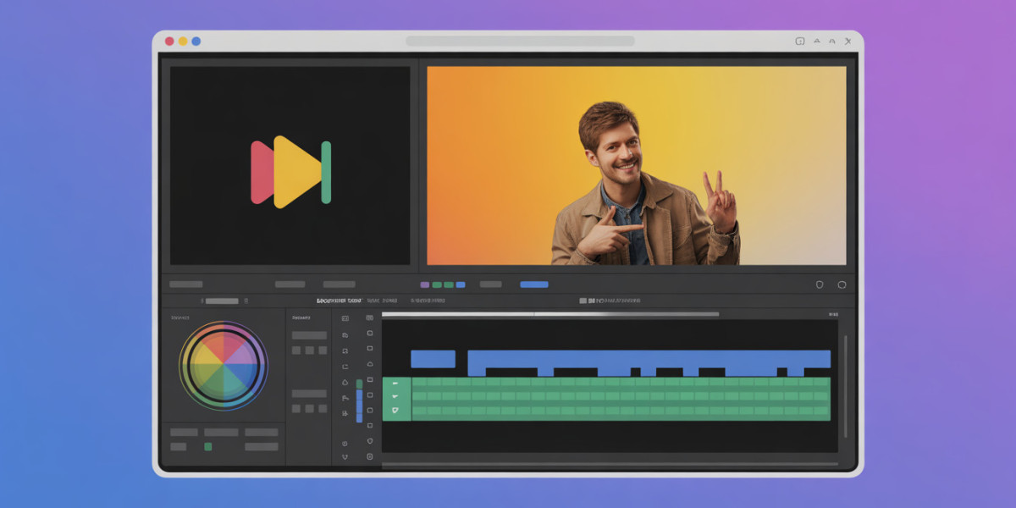Viewport: 1016px width, 508px height.
Task: Click the green indicator above blue vertical bar
Action: tap(359, 384)
